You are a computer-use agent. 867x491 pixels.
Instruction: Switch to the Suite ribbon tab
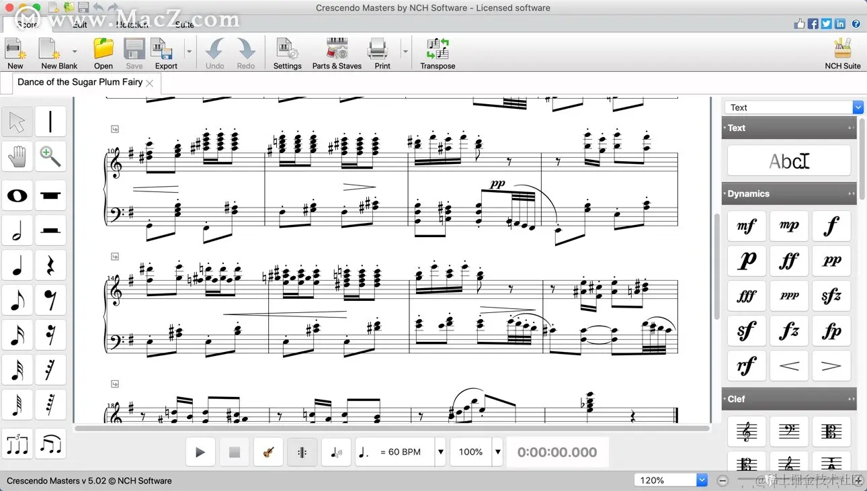coord(184,24)
